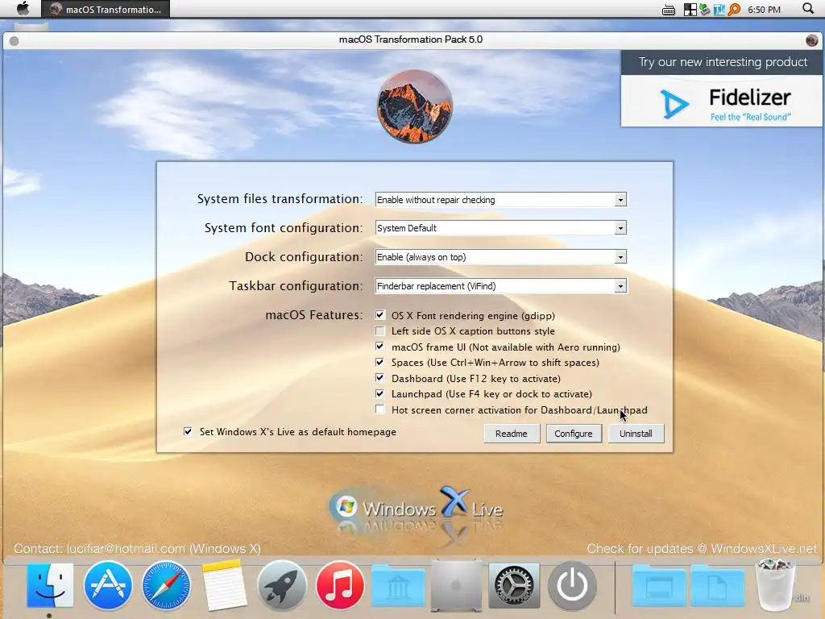Click the Windows X Live logo
This screenshot has width=825, height=619.
416,508
